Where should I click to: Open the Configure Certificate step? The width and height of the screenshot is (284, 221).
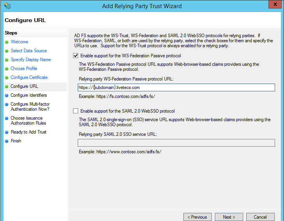(x=29, y=77)
